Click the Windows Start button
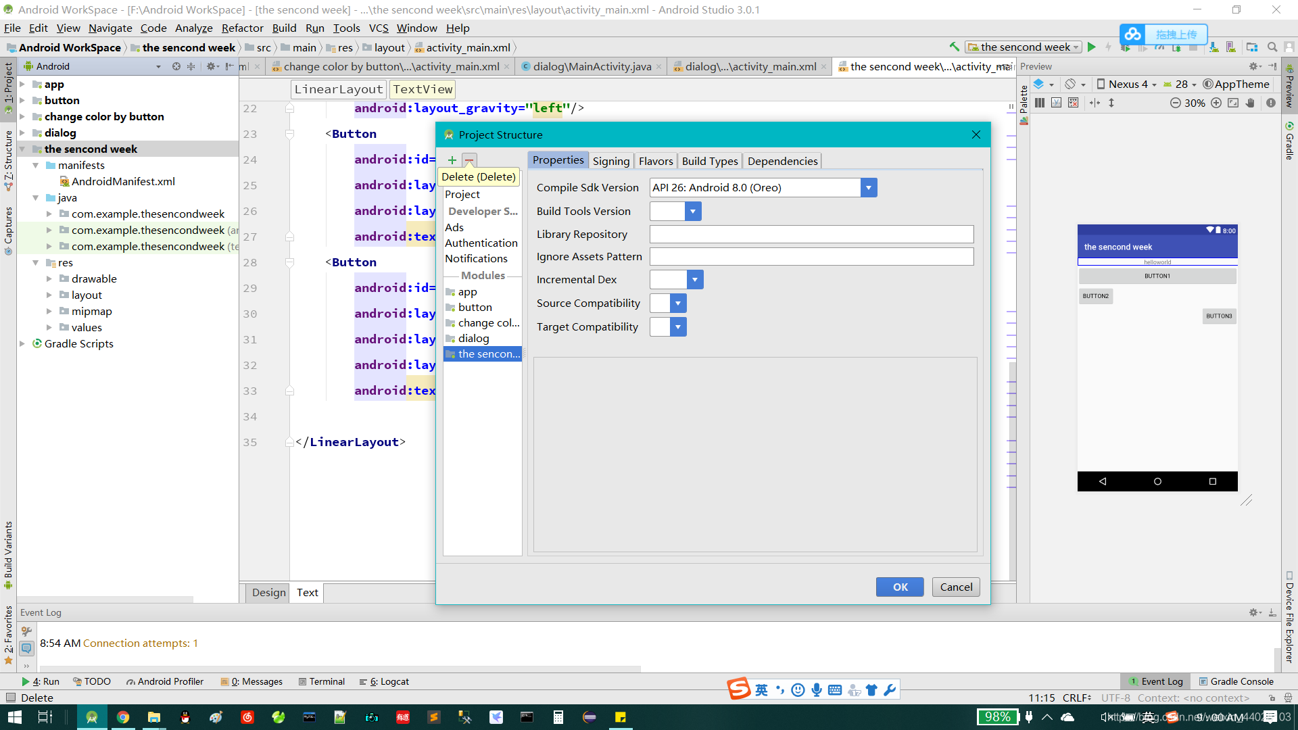 (15, 717)
